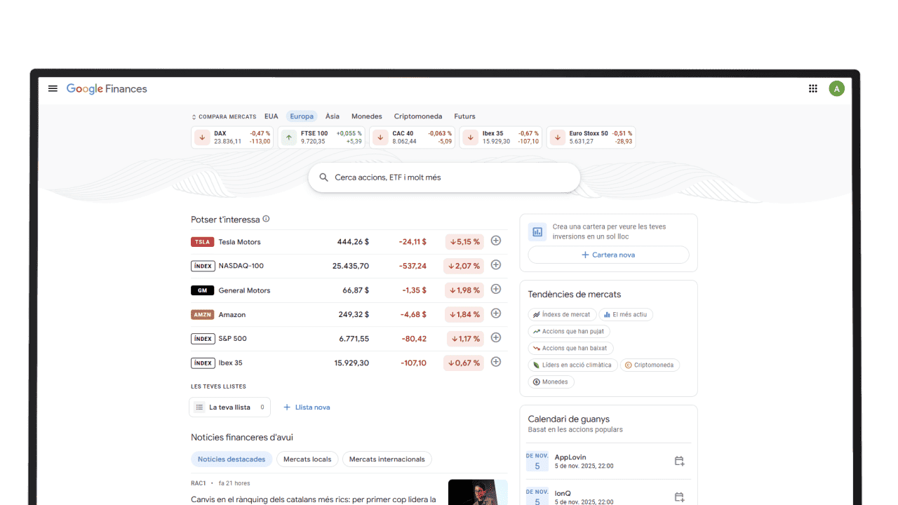The height and width of the screenshot is (505, 898).
Task: Add Tesla Motors to a watchlist
Action: pos(496,241)
